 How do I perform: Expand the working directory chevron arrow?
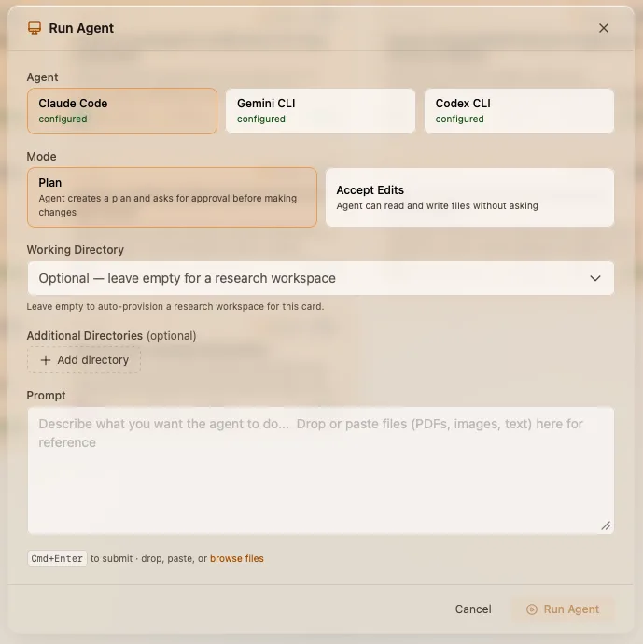595,278
